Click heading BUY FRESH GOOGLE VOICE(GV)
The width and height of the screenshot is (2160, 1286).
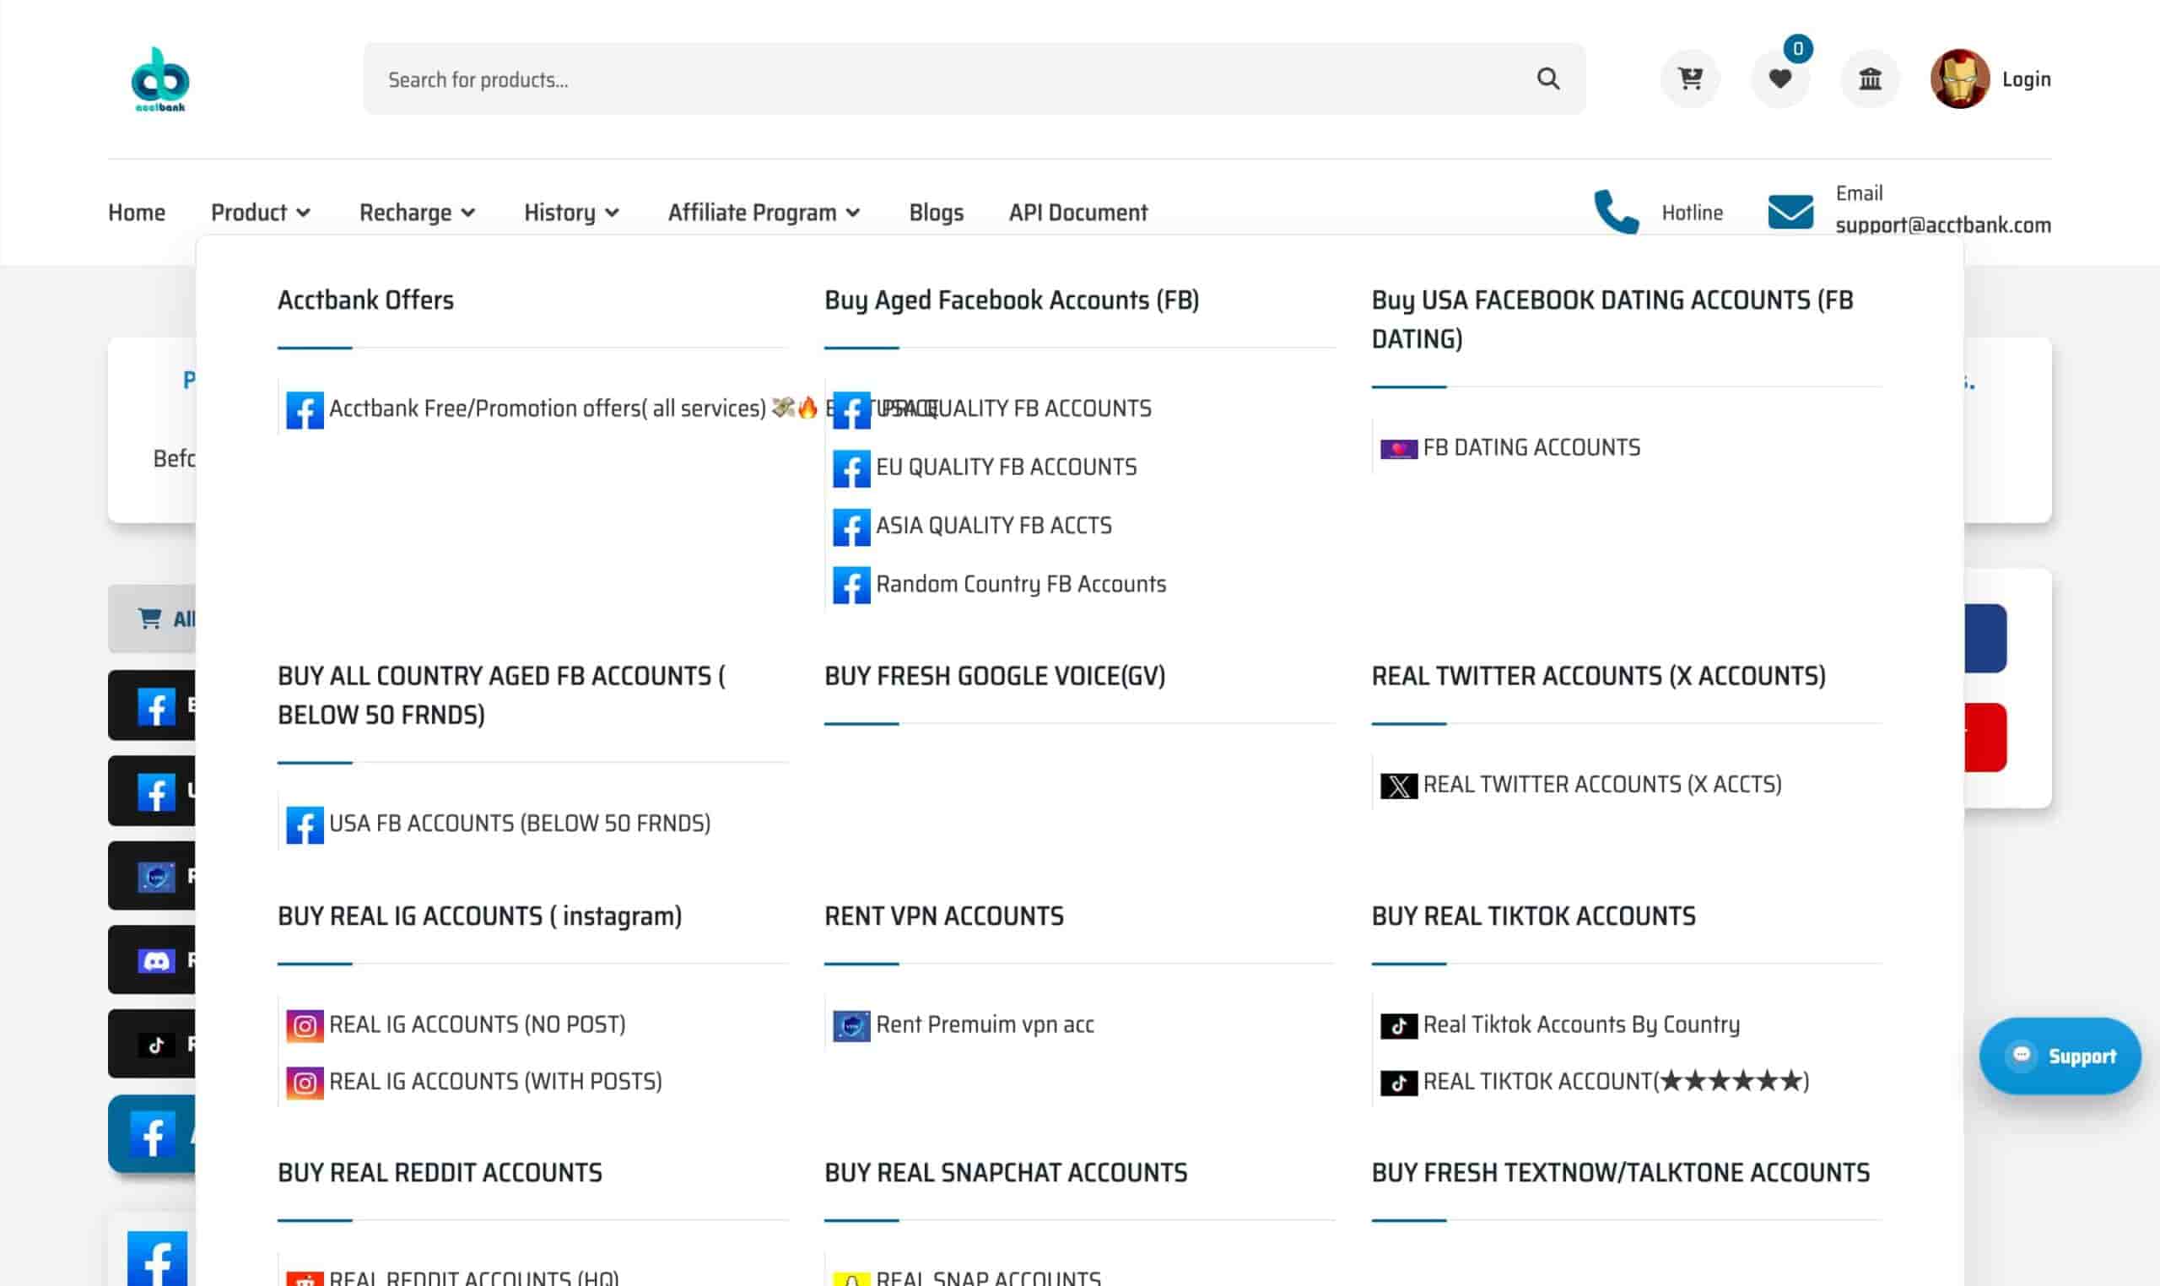995,676
